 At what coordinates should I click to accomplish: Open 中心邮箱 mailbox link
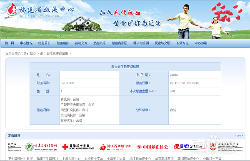(201, 43)
